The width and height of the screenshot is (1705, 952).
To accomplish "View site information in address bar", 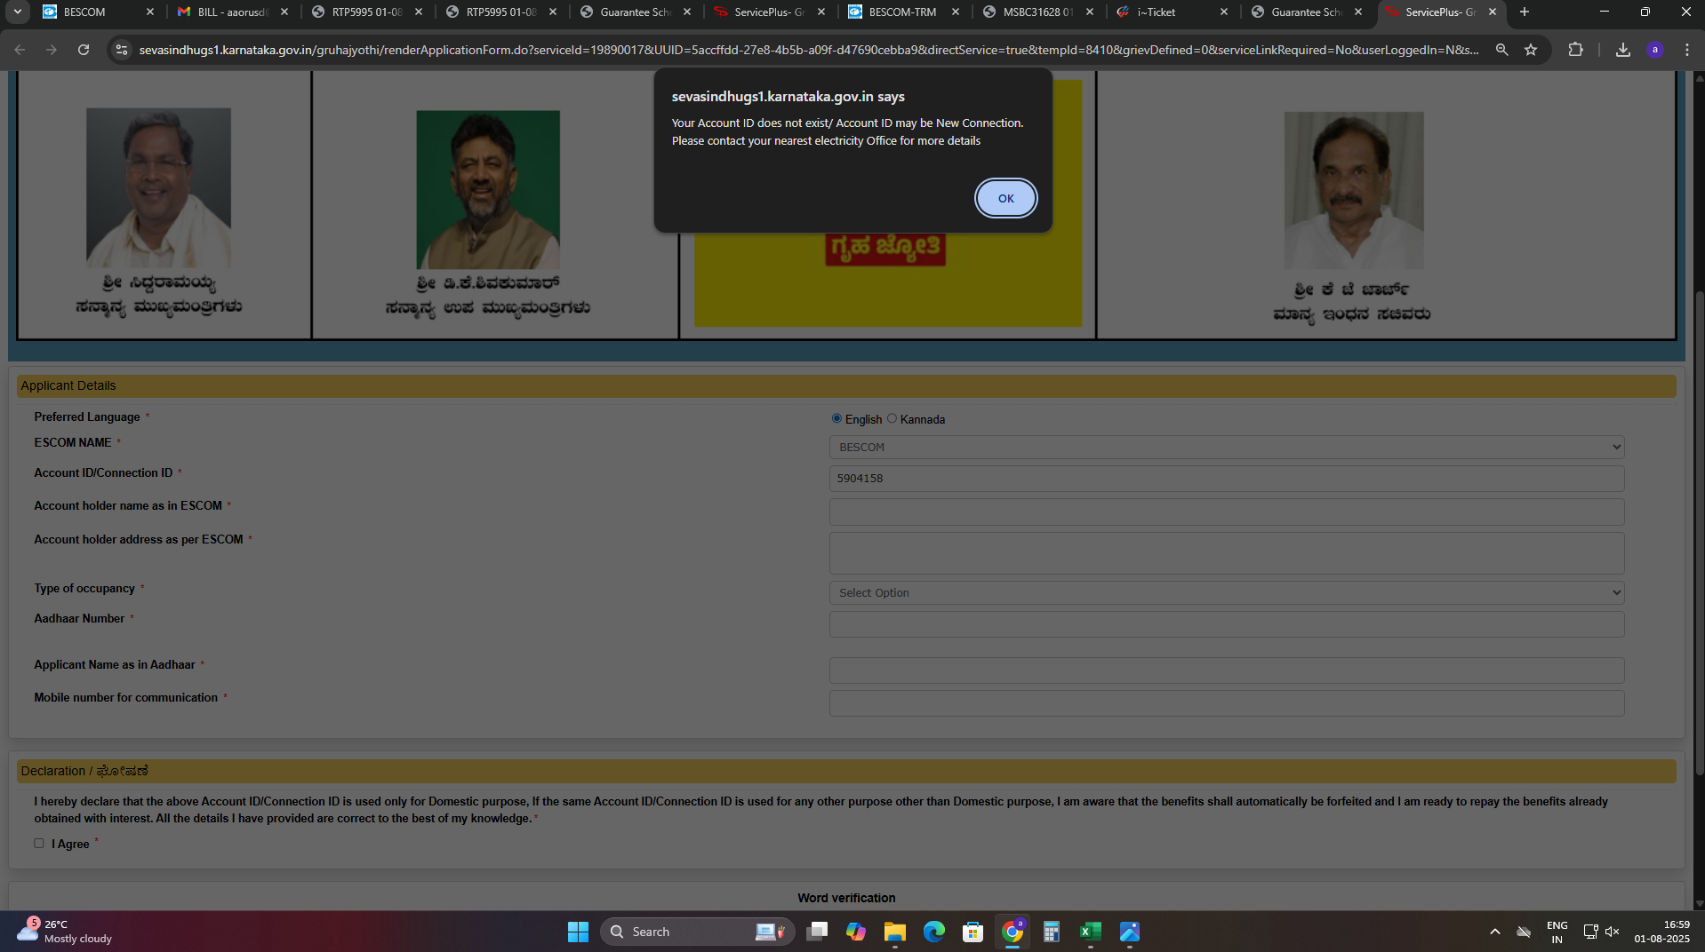I will 122,50.
